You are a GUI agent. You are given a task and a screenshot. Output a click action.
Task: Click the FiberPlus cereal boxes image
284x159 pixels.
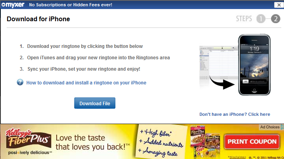point(205,142)
